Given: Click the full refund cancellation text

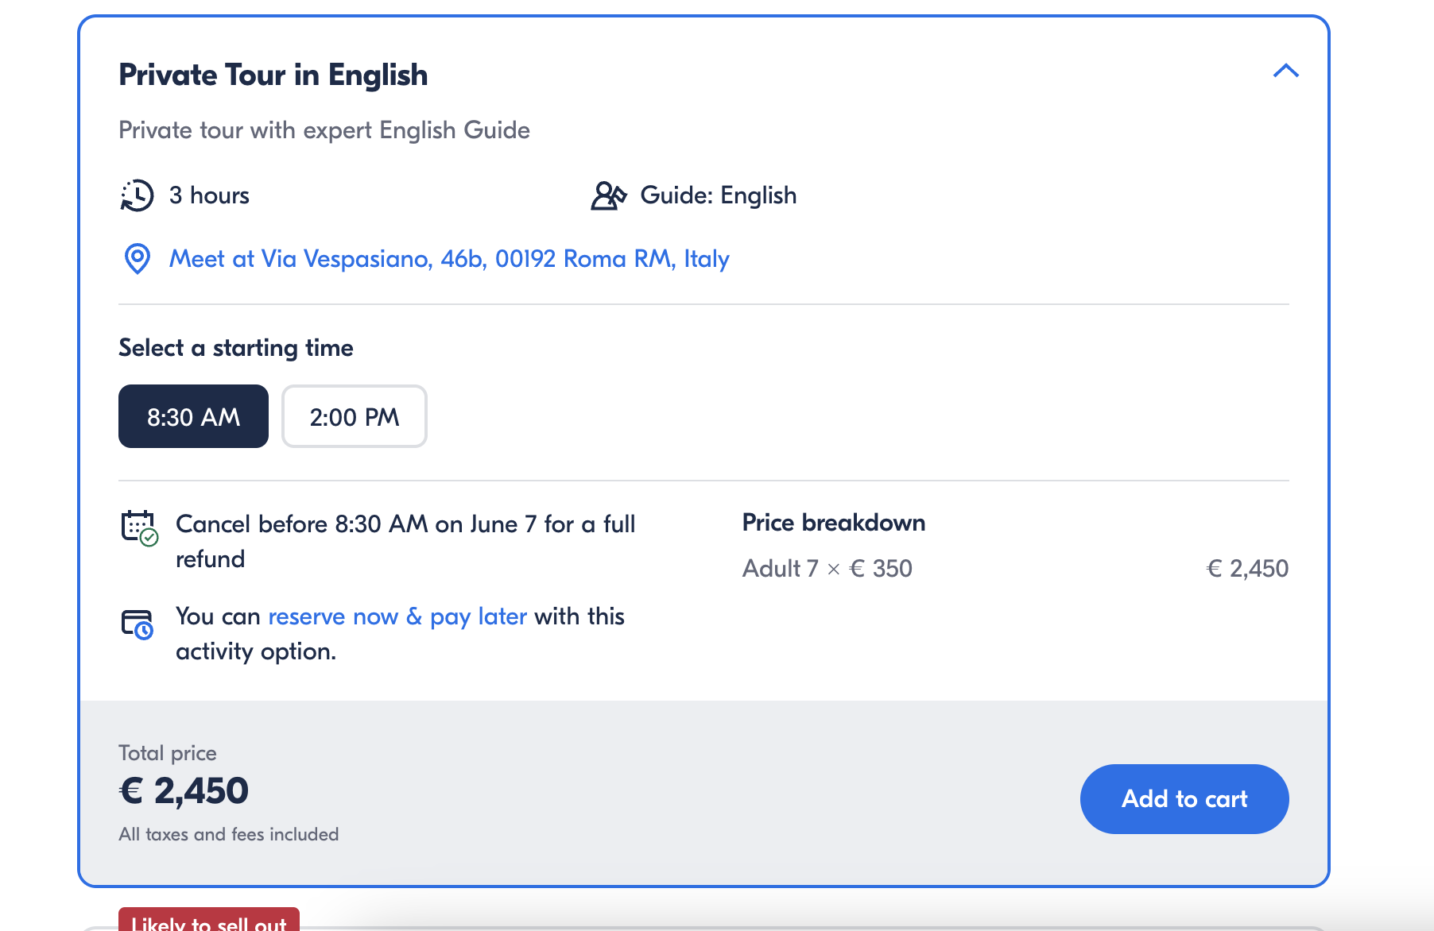Looking at the screenshot, I should tap(405, 542).
